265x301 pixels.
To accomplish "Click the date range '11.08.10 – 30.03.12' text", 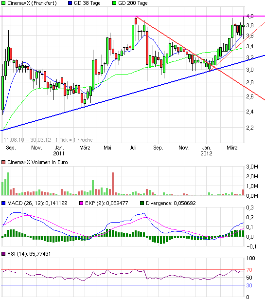I will click(x=27, y=140).
